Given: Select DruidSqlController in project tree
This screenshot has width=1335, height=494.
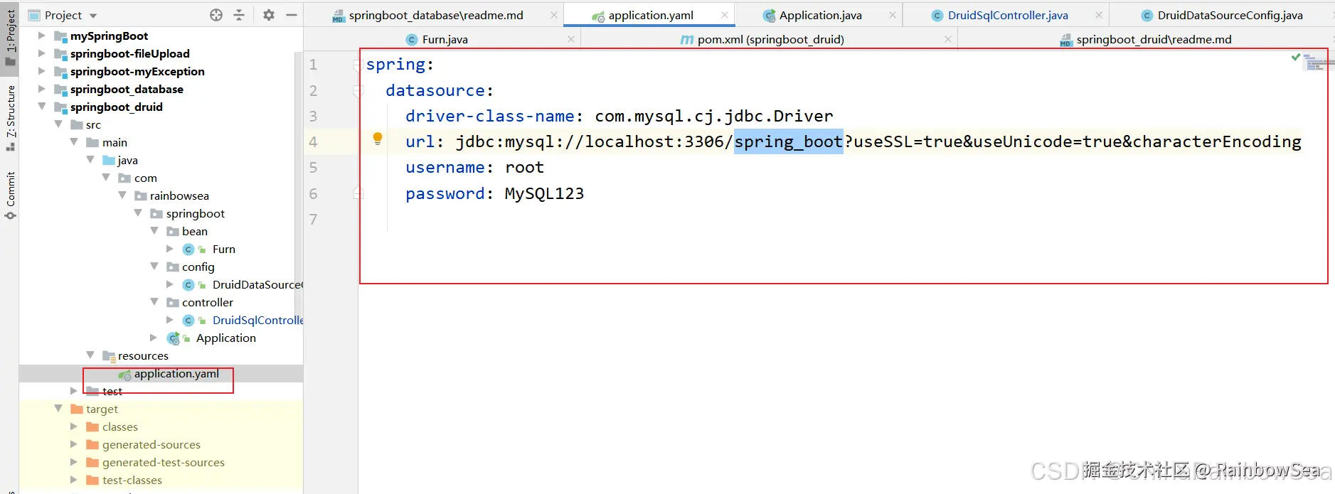Looking at the screenshot, I should click(257, 321).
